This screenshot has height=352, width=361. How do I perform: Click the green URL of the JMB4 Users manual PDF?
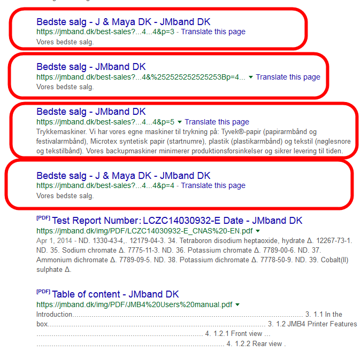(x=134, y=304)
